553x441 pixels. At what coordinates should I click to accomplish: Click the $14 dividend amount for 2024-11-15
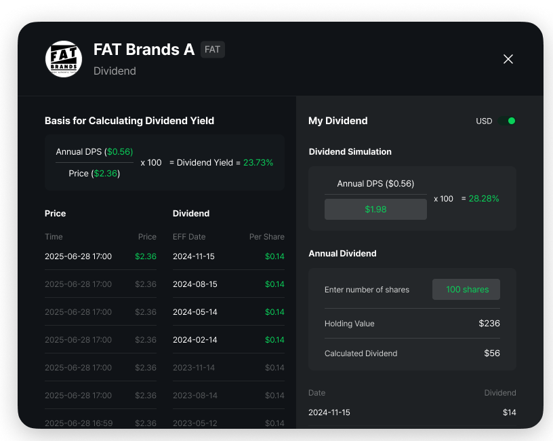[509, 413]
